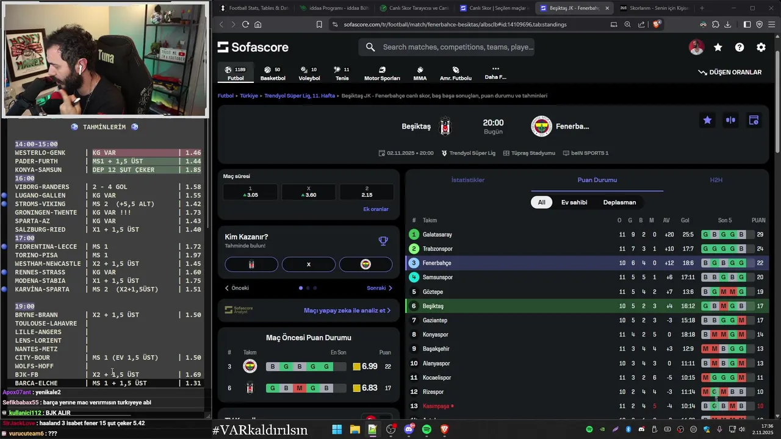This screenshot has height=439, width=781.
Task: Bookmark this page in the browser
Action: 319,24
